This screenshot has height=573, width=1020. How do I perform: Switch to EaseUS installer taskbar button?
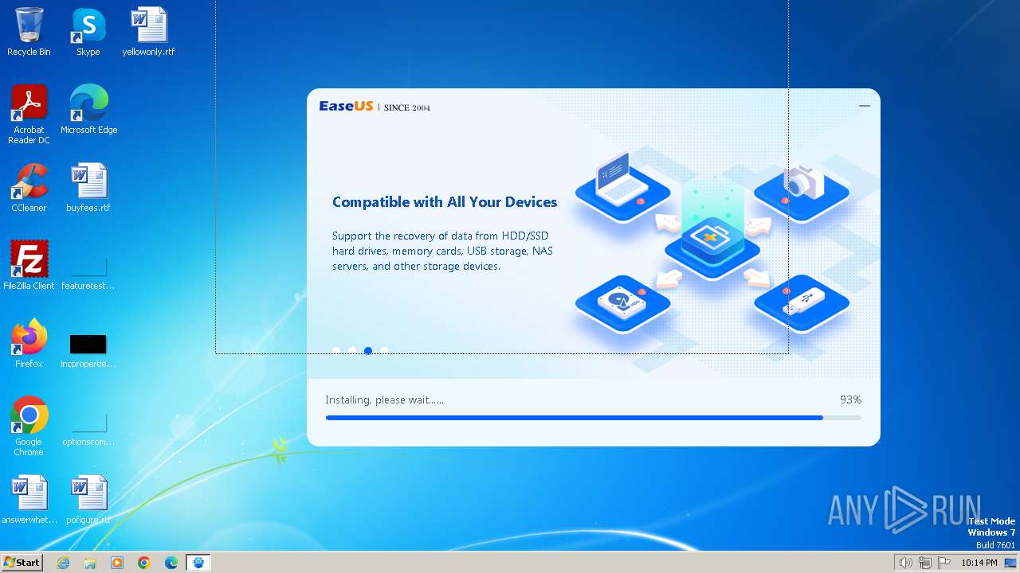[x=198, y=563]
